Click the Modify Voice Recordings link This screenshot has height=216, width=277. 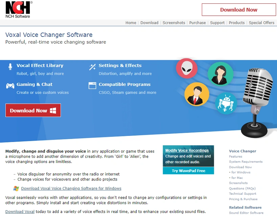click(187, 150)
